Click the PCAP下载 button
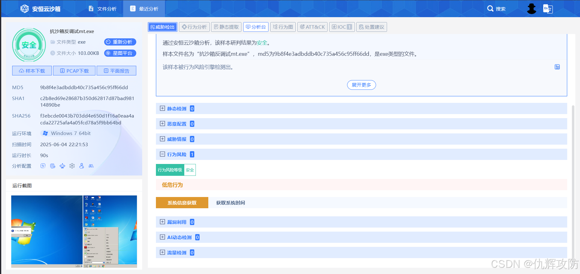 [74, 71]
